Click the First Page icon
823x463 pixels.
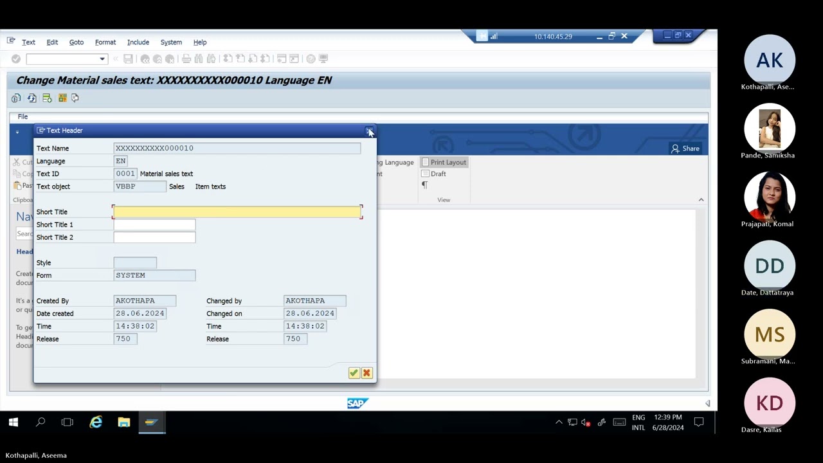coord(228,59)
